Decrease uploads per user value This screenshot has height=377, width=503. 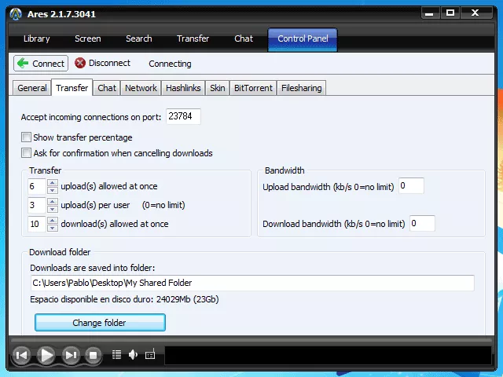(x=53, y=210)
